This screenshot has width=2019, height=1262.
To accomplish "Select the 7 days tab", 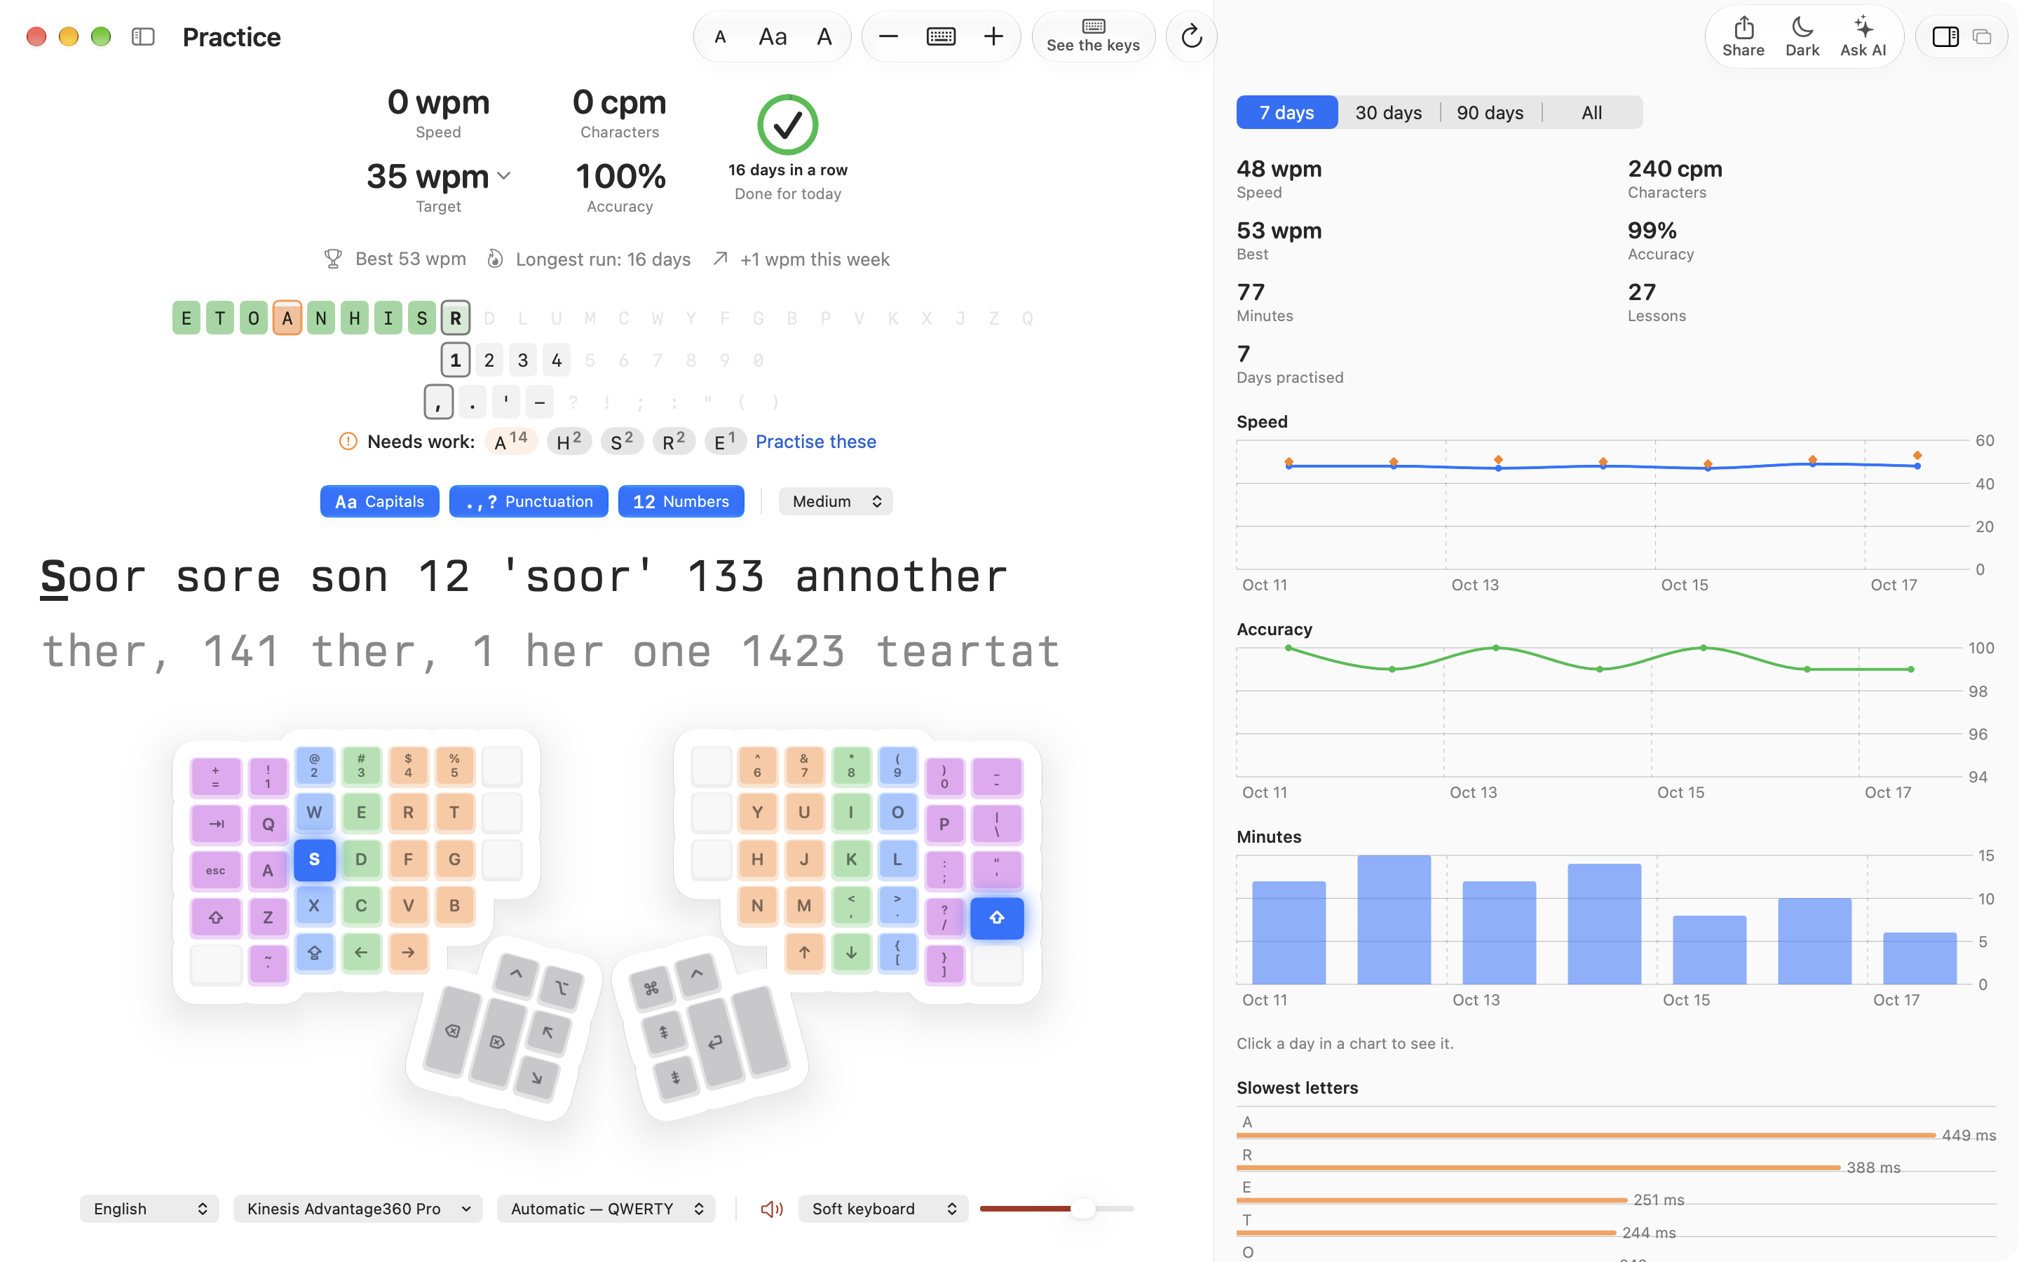I will pos(1286,113).
